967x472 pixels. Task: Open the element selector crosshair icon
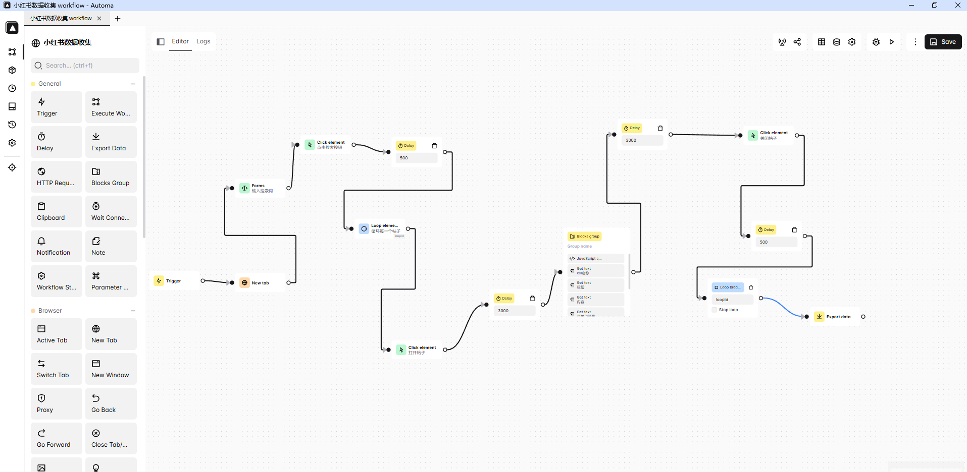(12, 167)
